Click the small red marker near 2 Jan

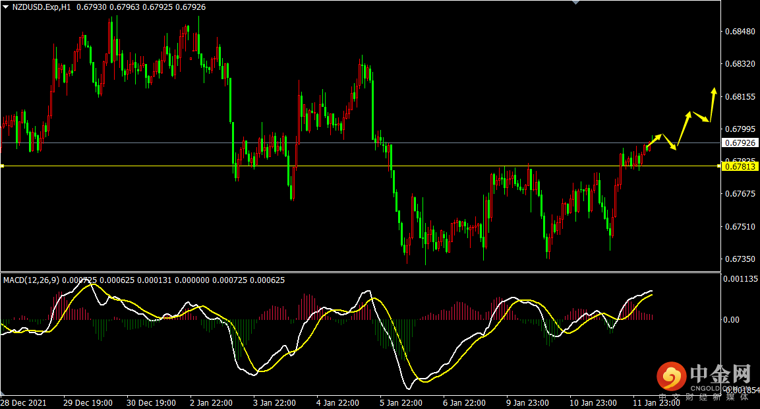click(191, 59)
